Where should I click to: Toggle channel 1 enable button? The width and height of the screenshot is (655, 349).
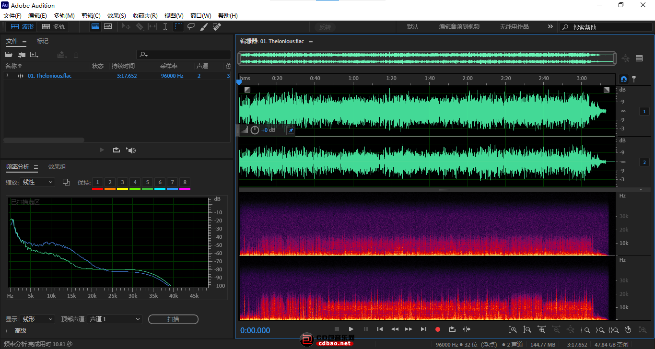(644, 111)
